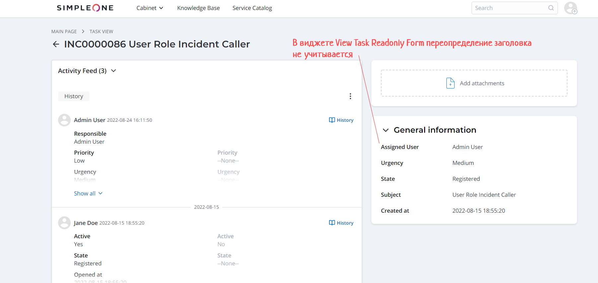Go to Service Catalog

[252, 8]
